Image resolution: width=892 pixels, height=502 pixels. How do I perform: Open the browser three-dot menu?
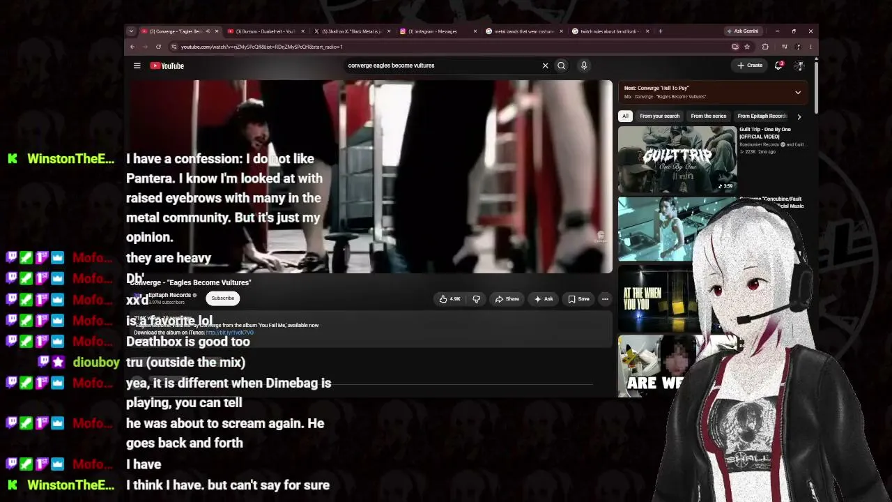tap(810, 47)
